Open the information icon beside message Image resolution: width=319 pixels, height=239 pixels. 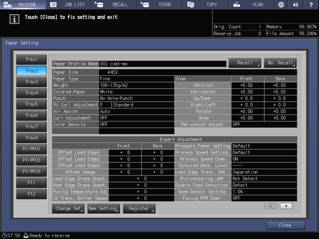coord(14,19)
